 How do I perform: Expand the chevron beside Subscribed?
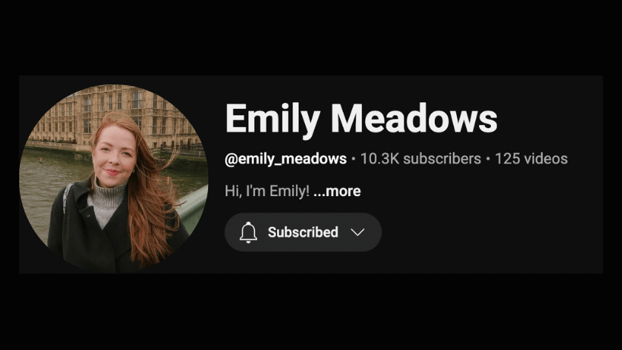(x=358, y=232)
